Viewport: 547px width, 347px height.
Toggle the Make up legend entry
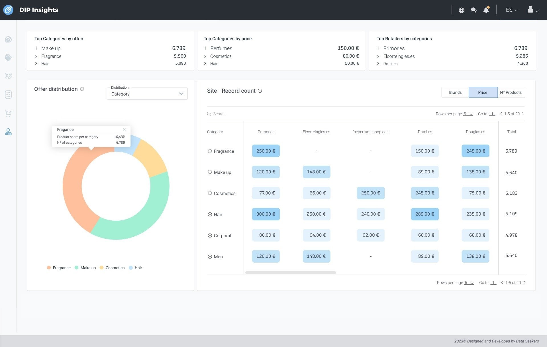(x=85, y=268)
